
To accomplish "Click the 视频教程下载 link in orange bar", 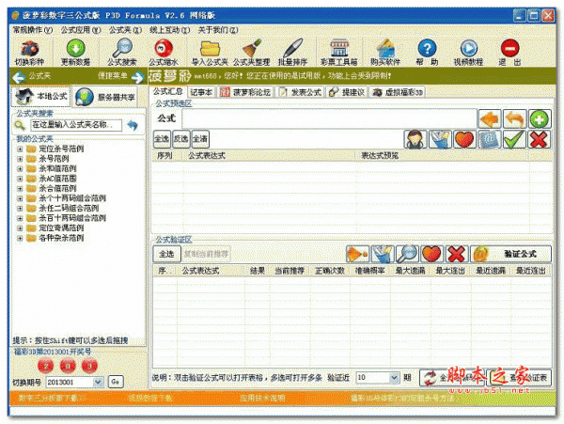I will [150, 398].
